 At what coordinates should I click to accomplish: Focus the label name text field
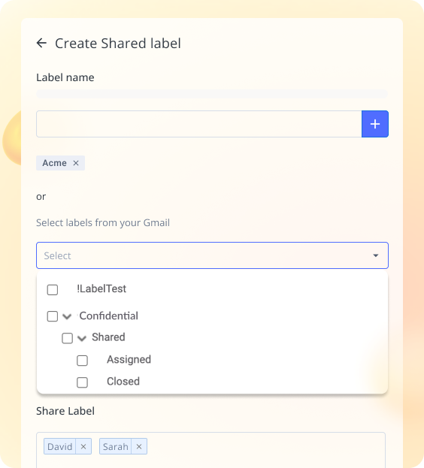coord(199,124)
